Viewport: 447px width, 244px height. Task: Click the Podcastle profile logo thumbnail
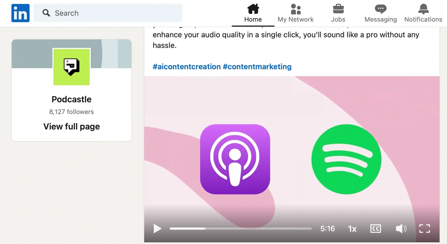coord(71,67)
